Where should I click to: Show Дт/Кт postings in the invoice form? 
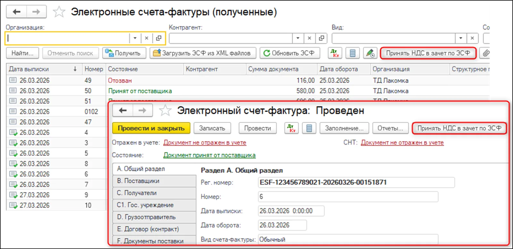291,128
